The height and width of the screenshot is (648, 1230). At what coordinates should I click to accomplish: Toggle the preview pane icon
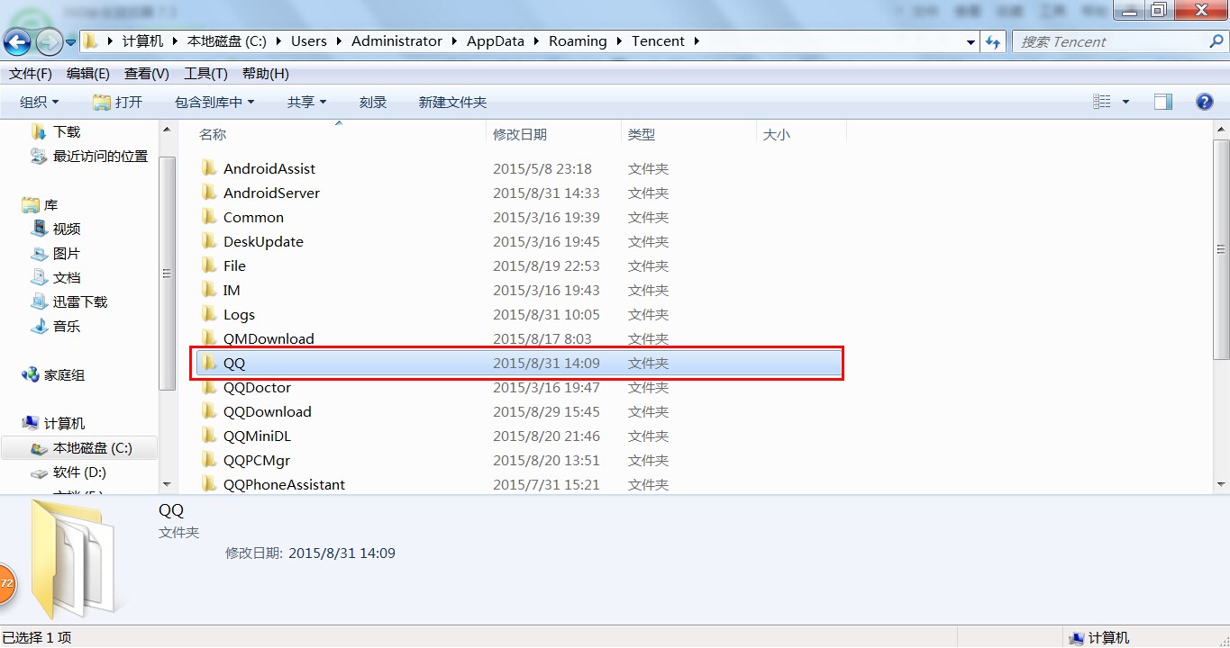pos(1163,102)
